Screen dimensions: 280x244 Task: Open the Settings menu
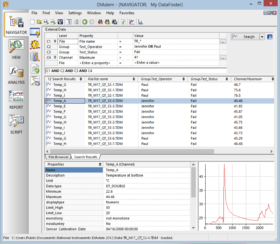pos(75,13)
